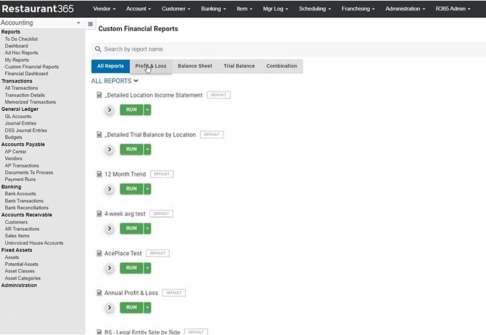
Task: Open the Banking menu in top bar
Action: (x=213, y=9)
